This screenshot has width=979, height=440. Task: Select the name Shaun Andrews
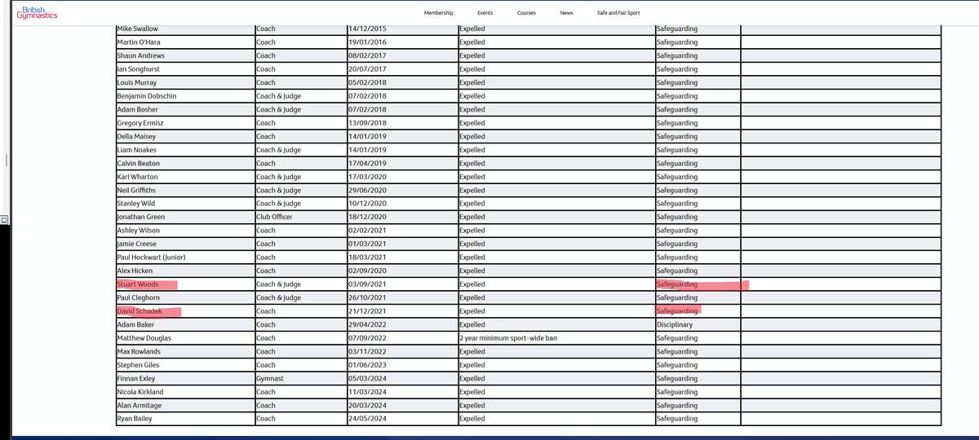(x=141, y=55)
